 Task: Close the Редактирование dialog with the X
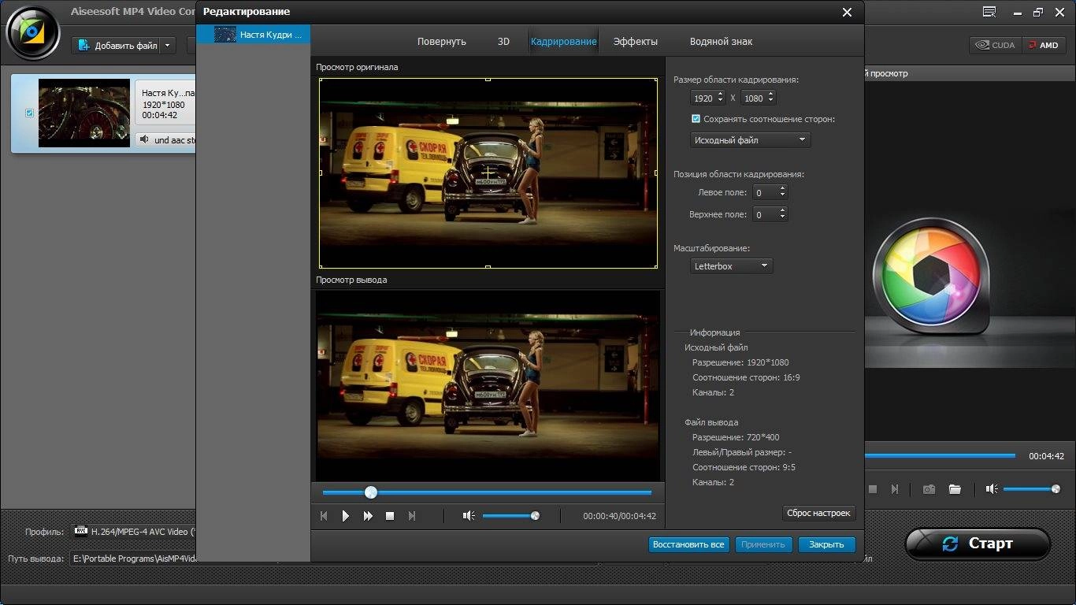click(x=847, y=12)
